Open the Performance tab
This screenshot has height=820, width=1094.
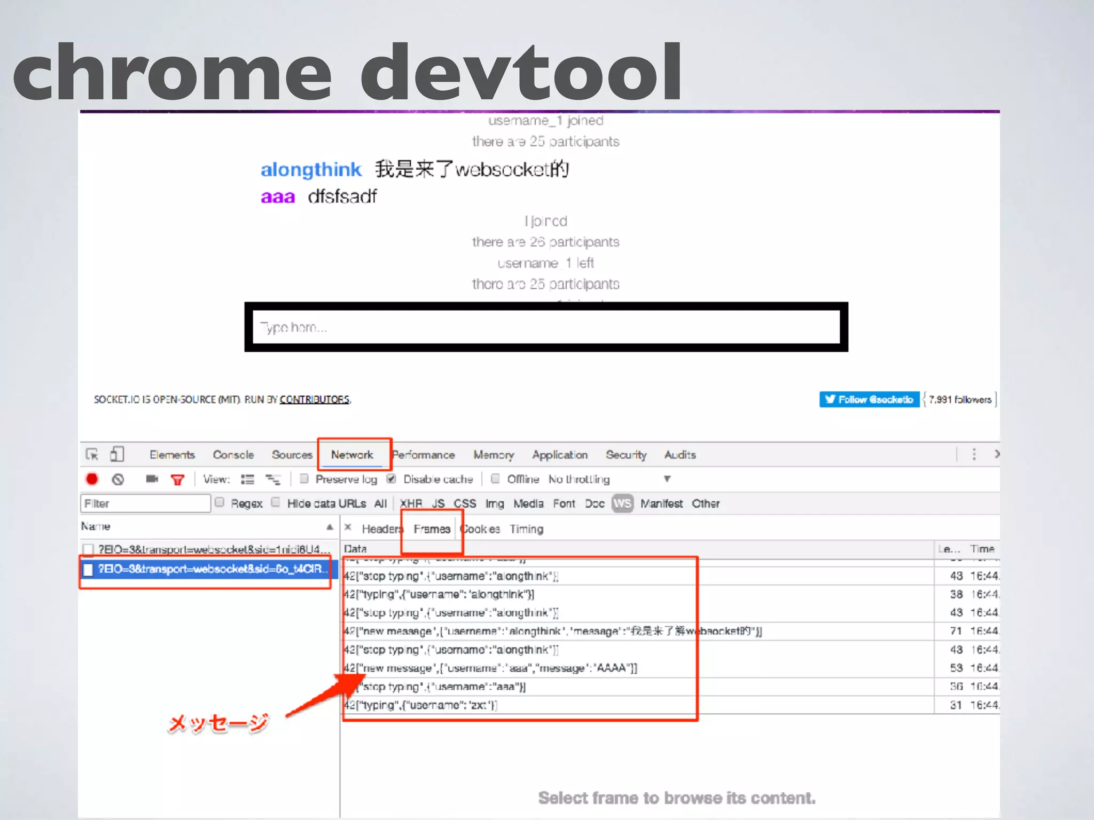click(x=424, y=455)
